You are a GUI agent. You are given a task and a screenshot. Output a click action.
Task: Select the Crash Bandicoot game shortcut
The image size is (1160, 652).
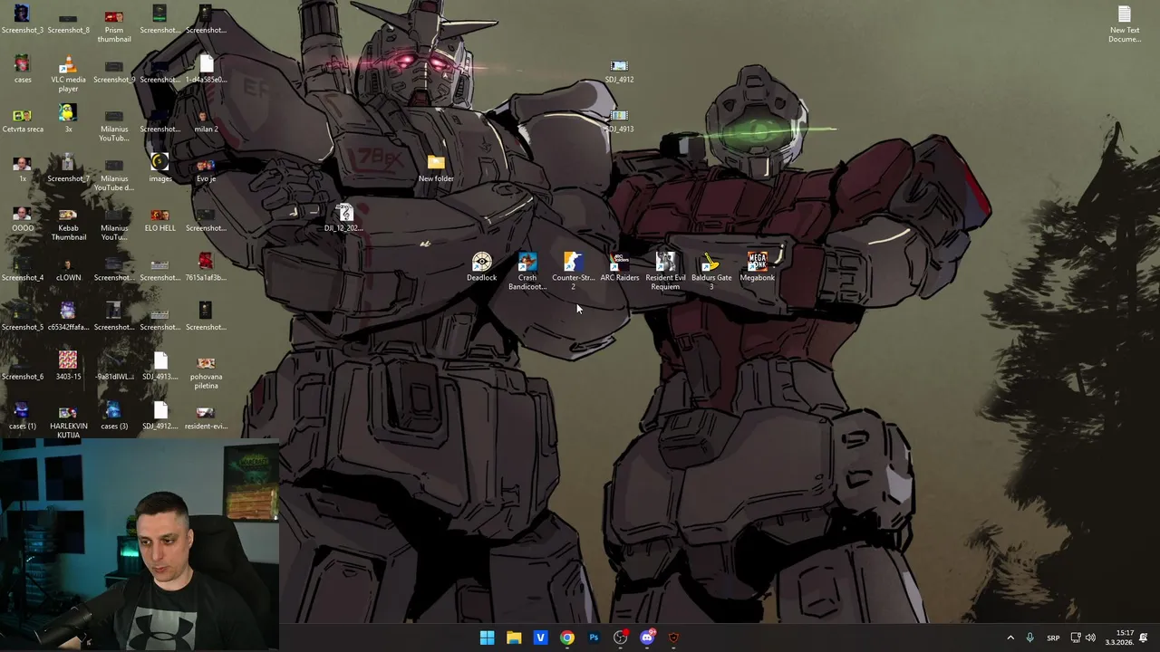click(x=527, y=272)
